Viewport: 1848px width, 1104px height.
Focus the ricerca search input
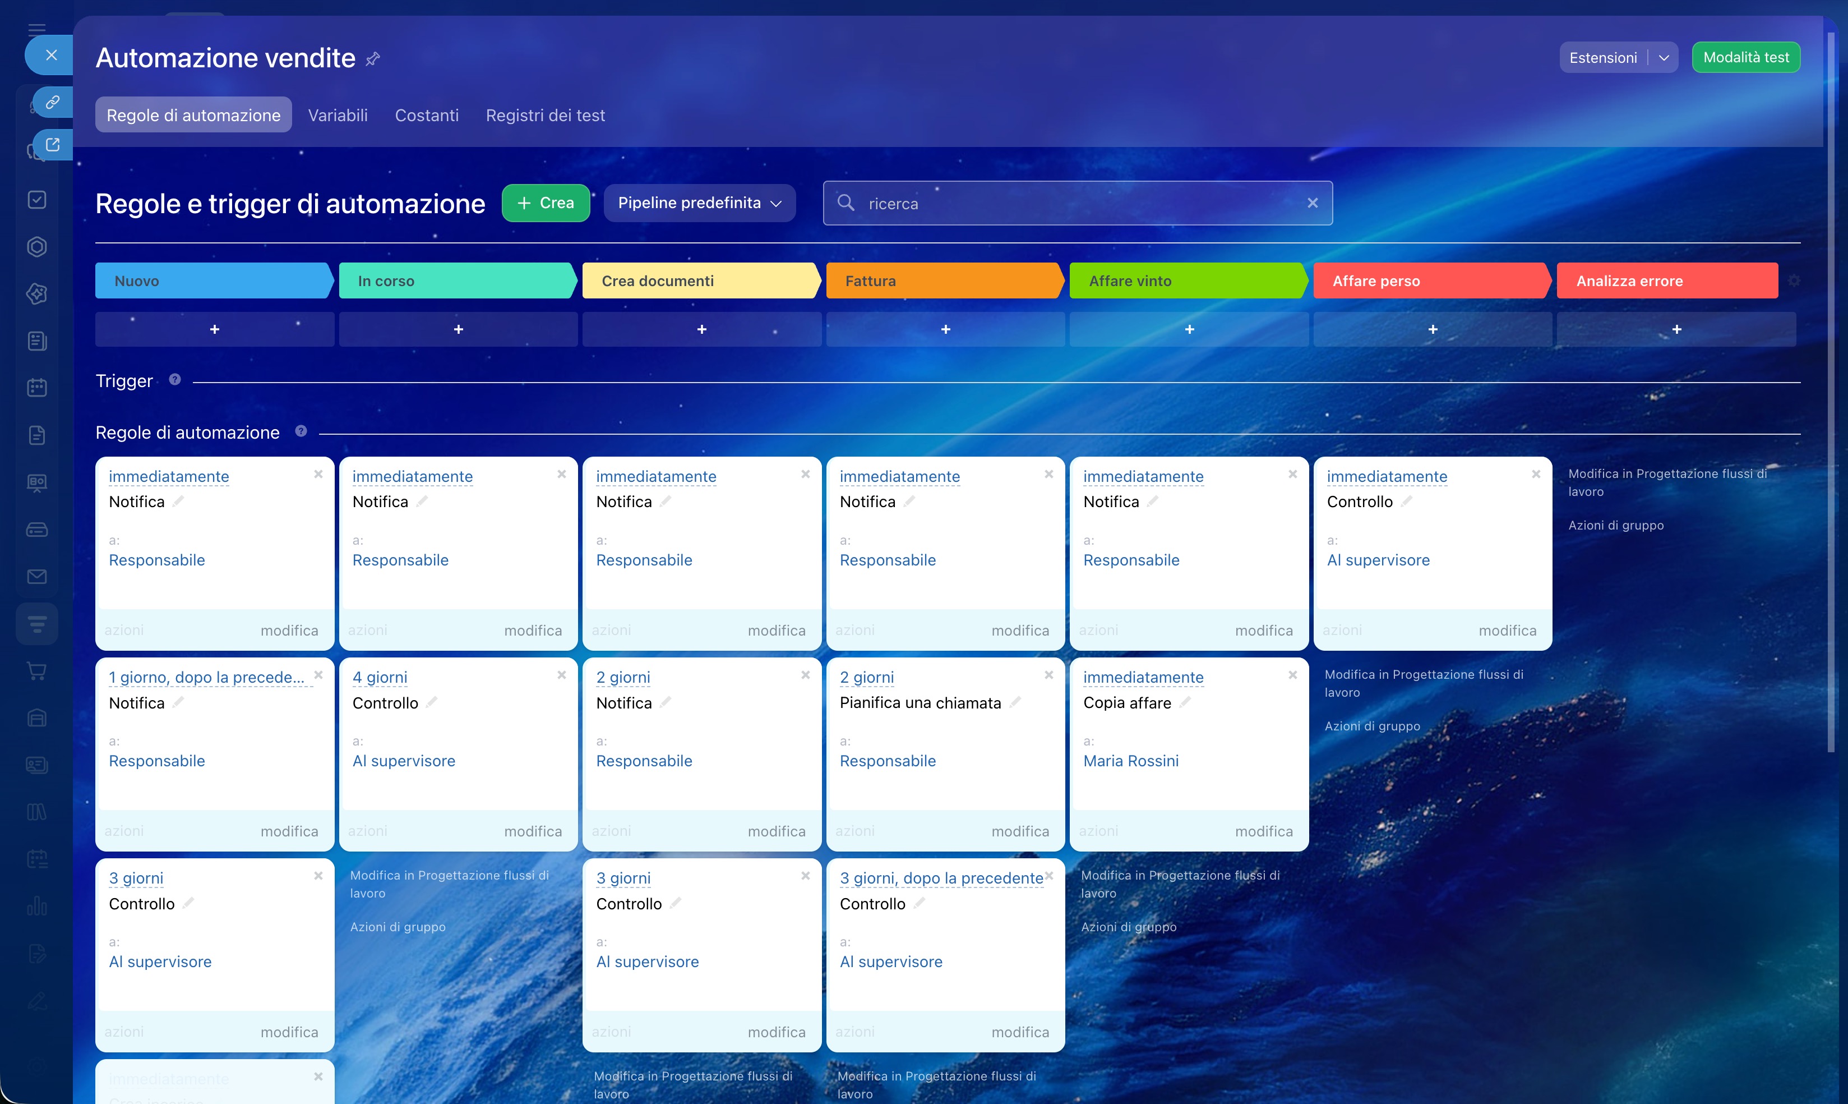(1078, 203)
